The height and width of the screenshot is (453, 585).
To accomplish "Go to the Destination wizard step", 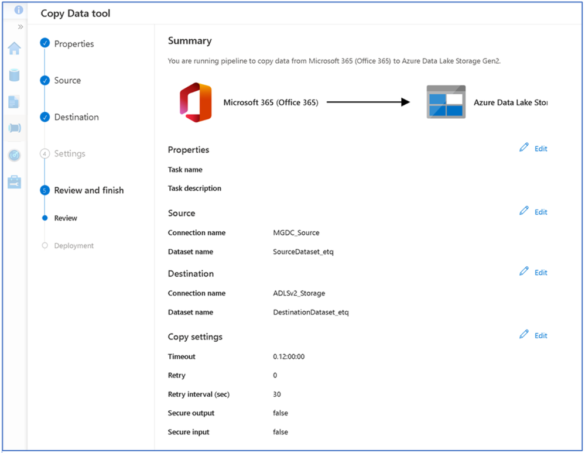I will (77, 117).
